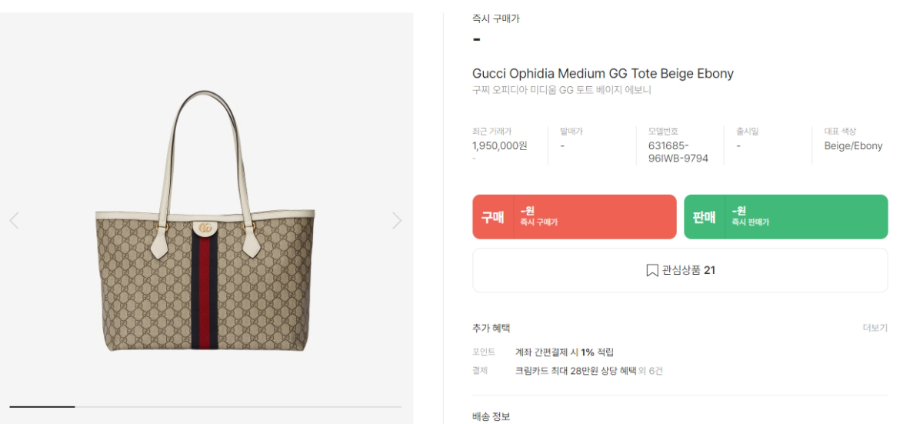Click the Korean product name 구찌 오피디아

tap(561, 90)
